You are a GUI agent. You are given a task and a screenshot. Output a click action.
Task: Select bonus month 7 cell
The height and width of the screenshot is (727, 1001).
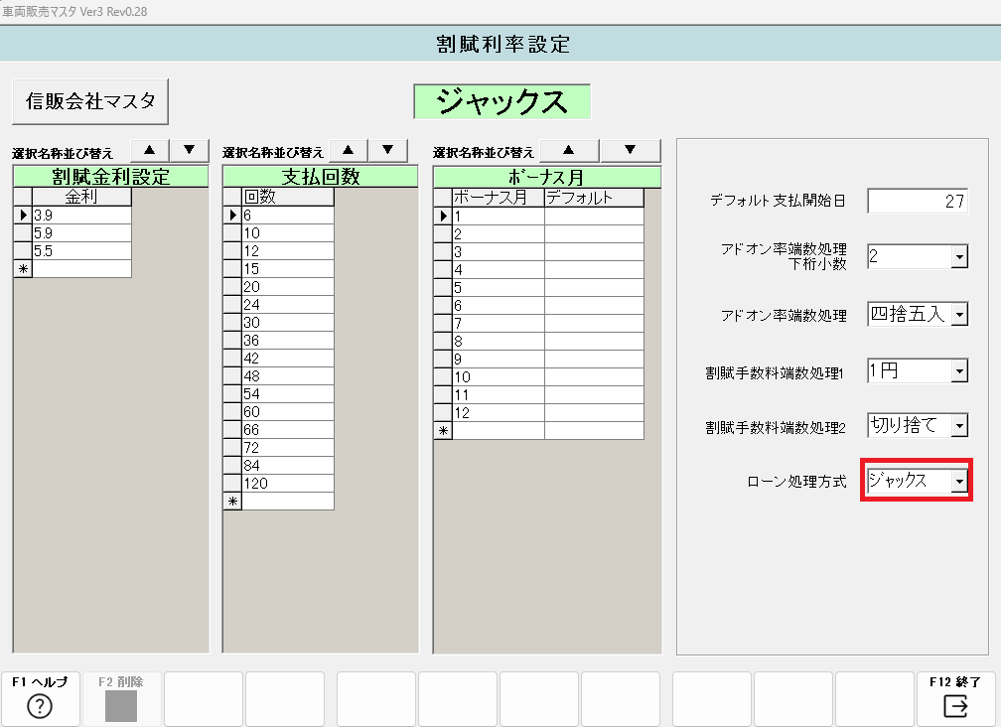[x=499, y=324]
